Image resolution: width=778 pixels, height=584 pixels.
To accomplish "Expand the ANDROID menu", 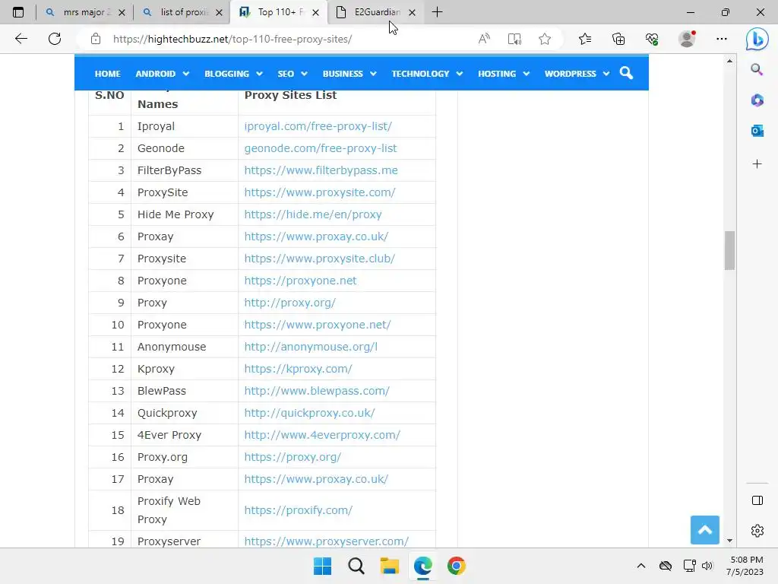I will pyautogui.click(x=163, y=74).
